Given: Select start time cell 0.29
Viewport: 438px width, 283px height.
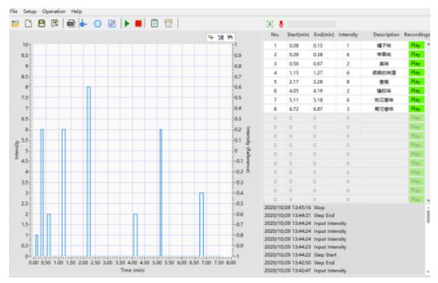Looking at the screenshot, I should (294, 54).
